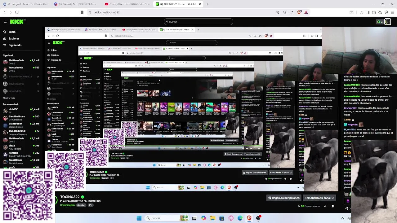
Task: Open FrankDimes channel in main sidebar
Action: coord(21,161)
